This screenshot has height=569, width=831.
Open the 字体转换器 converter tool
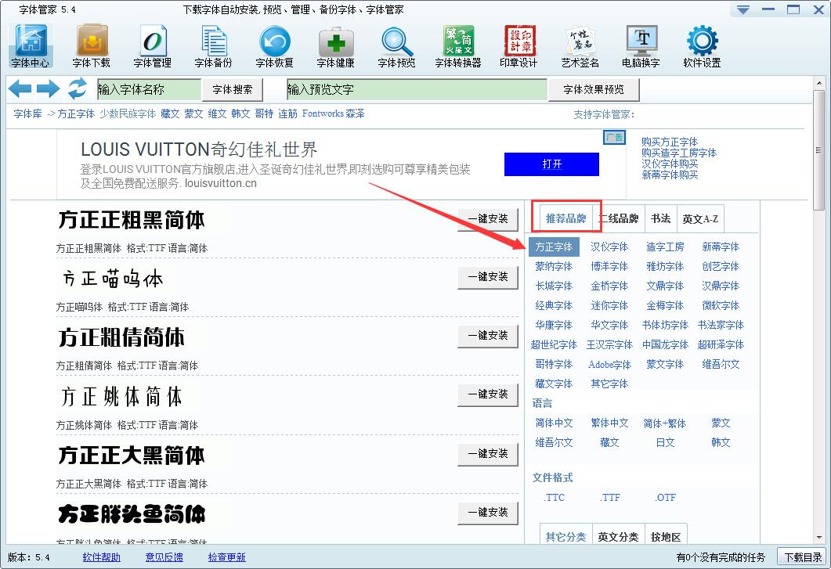point(458,45)
